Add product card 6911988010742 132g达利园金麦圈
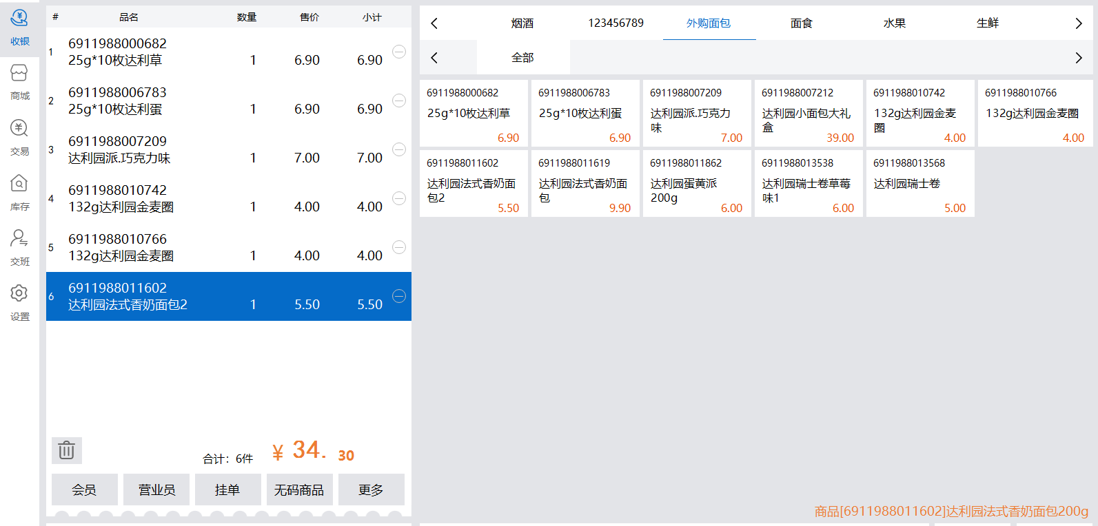 tap(920, 114)
